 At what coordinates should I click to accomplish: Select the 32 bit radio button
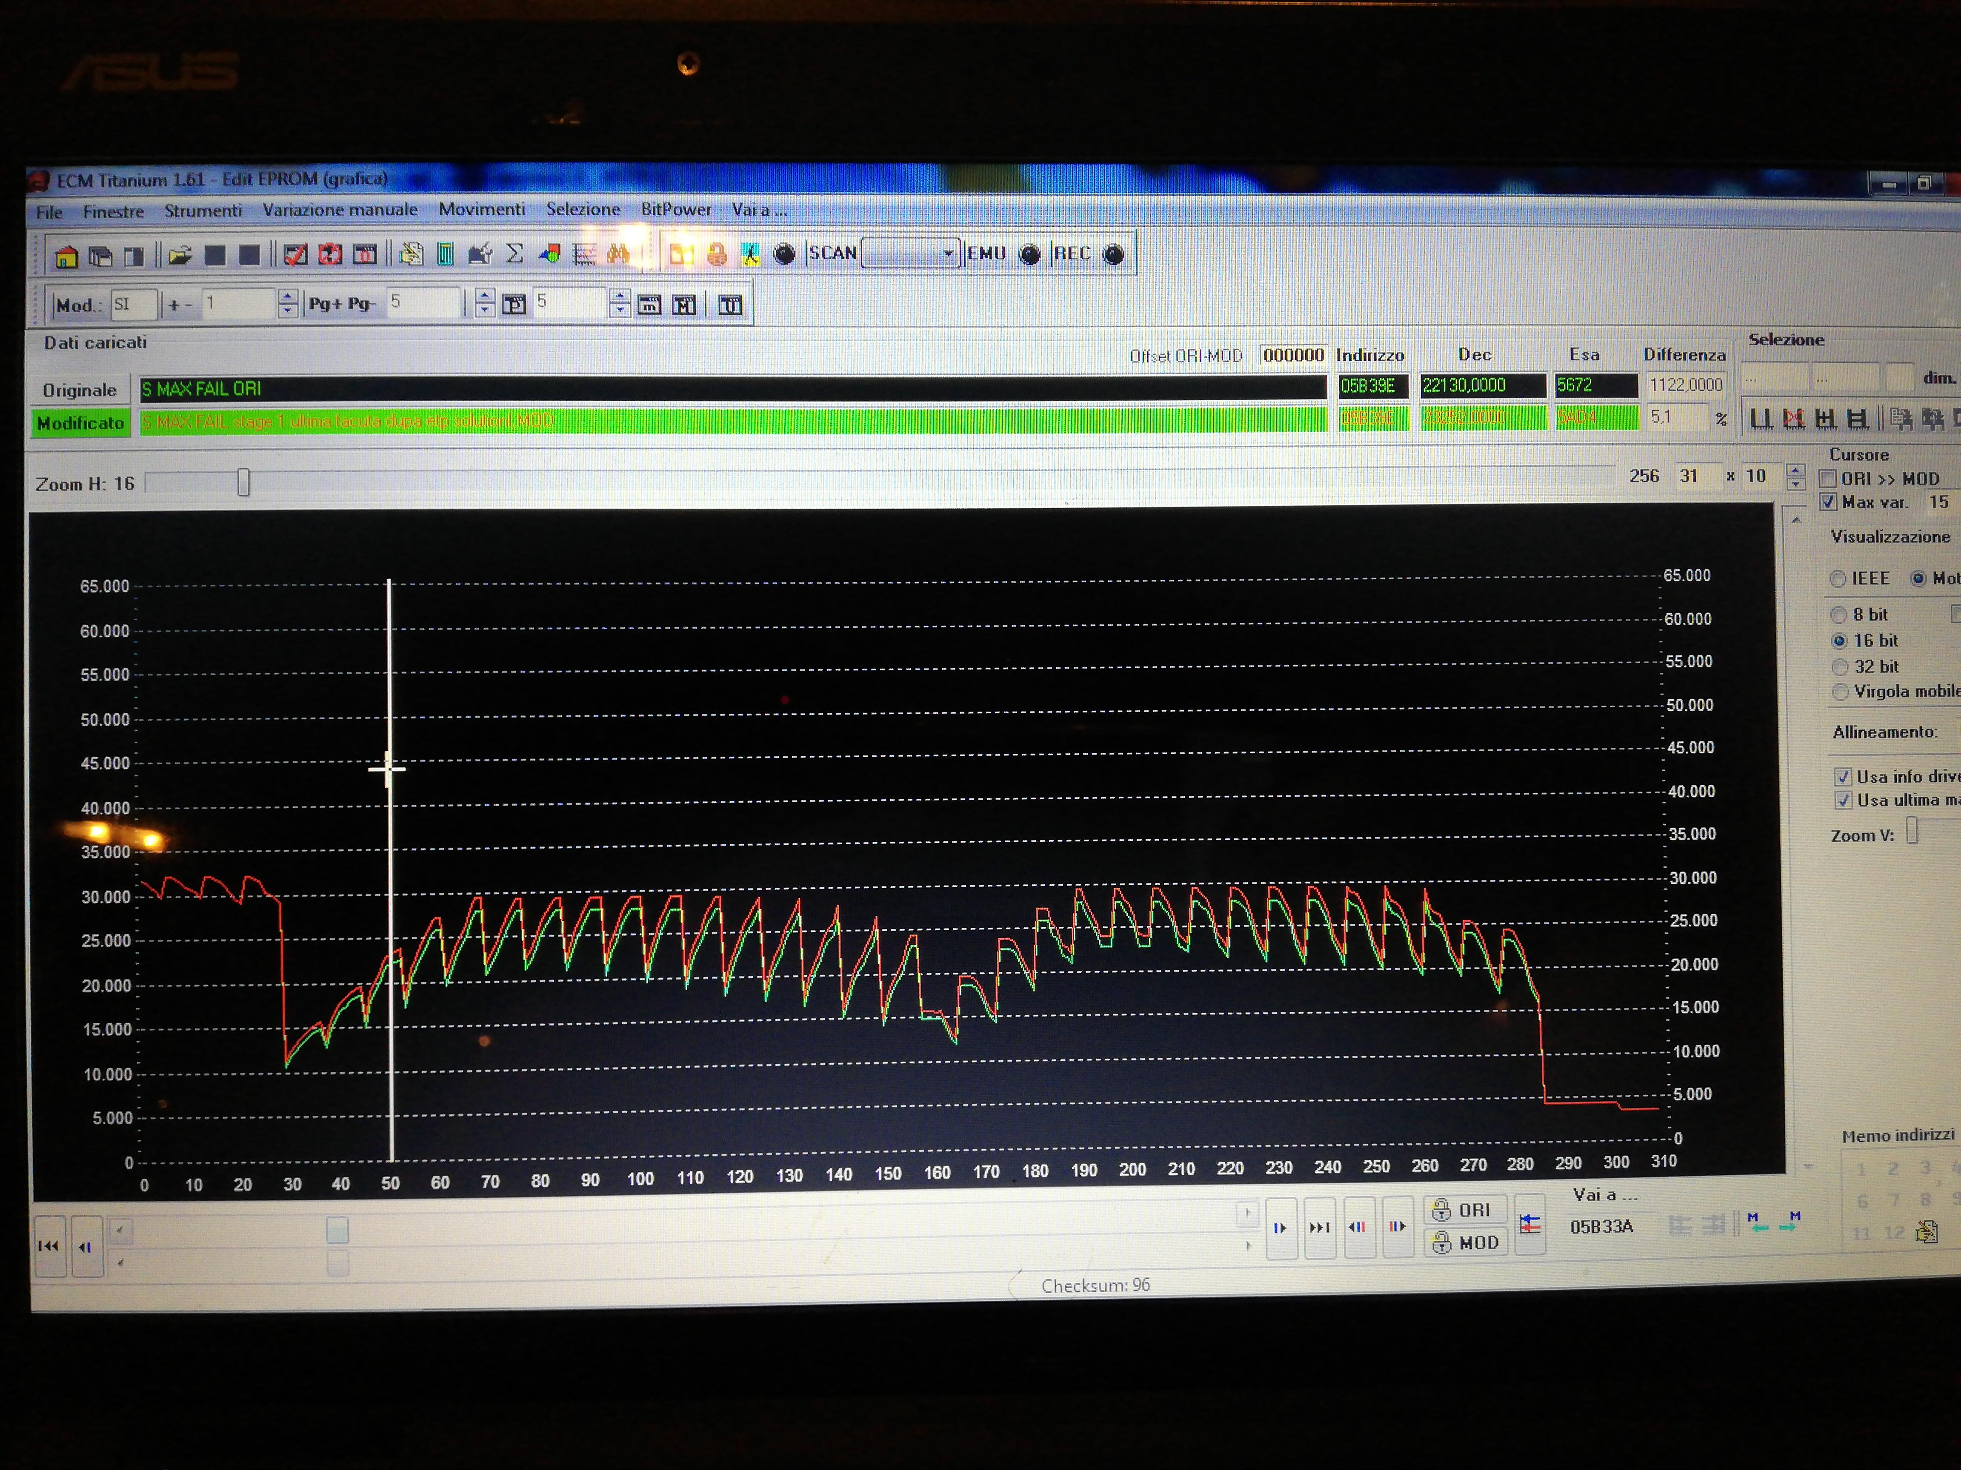[x=1840, y=667]
